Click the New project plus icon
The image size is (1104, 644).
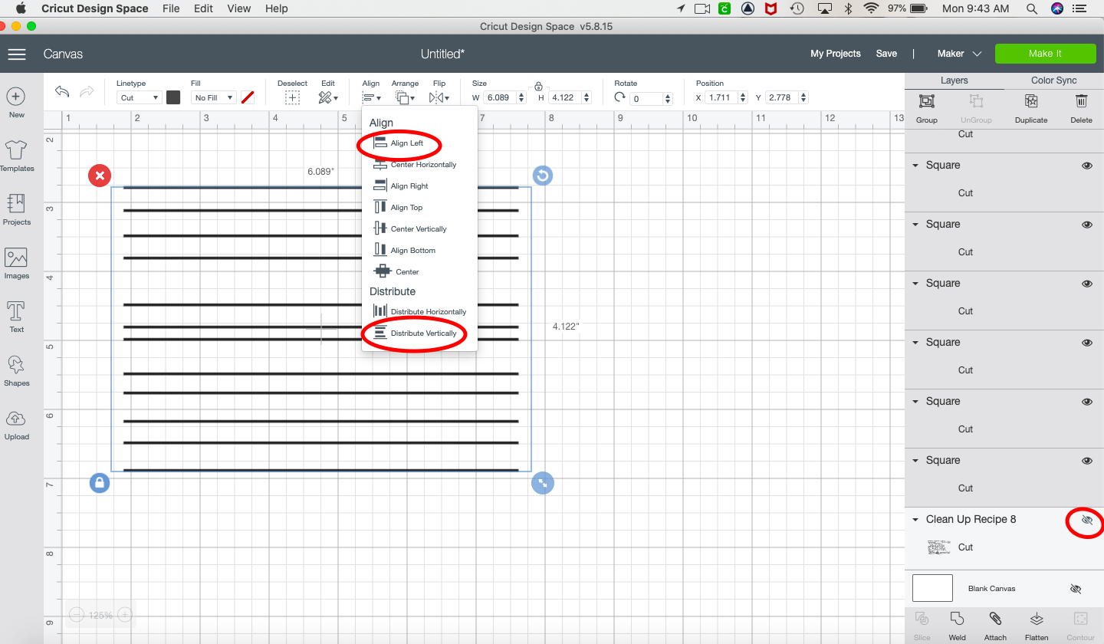click(x=17, y=97)
